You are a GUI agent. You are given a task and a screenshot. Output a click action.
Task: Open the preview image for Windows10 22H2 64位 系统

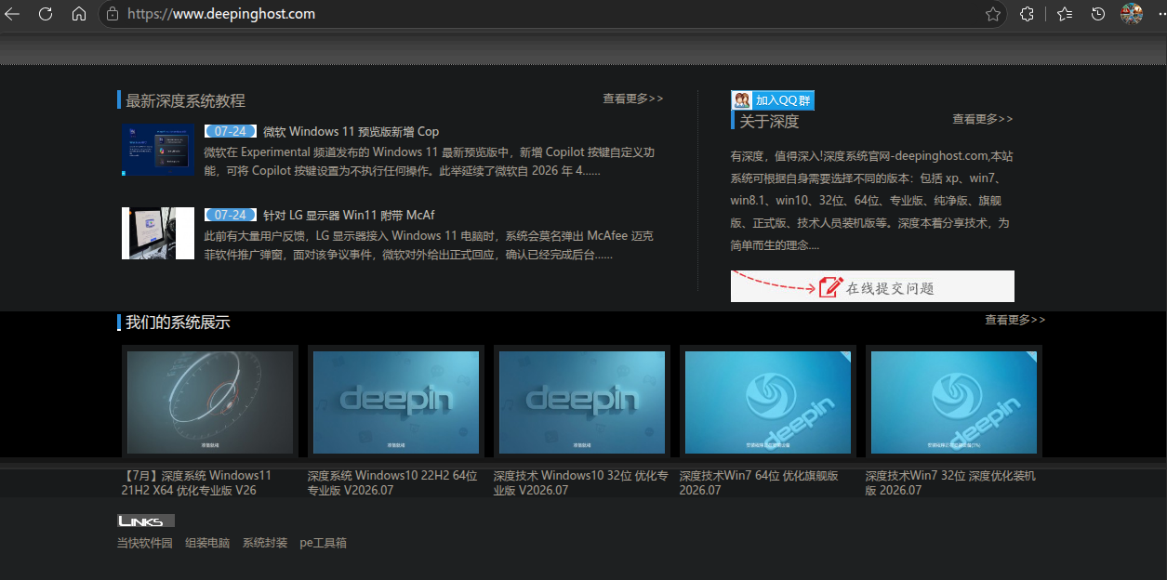click(x=396, y=402)
